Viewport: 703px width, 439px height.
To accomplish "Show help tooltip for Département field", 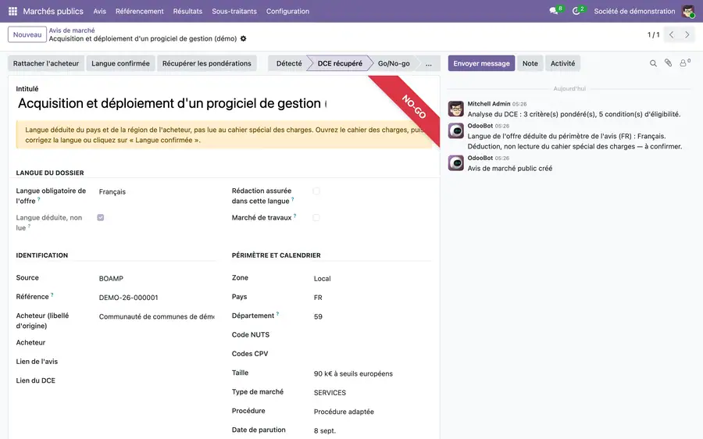I will pyautogui.click(x=277, y=313).
